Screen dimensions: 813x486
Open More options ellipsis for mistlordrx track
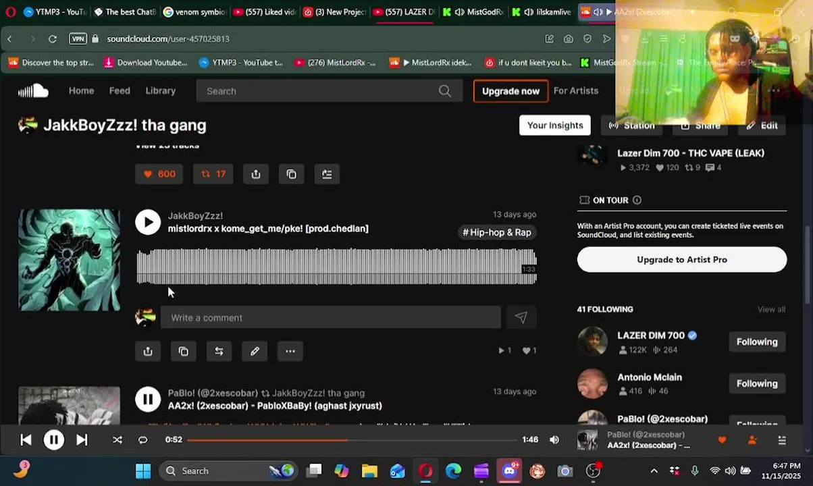[x=290, y=351]
